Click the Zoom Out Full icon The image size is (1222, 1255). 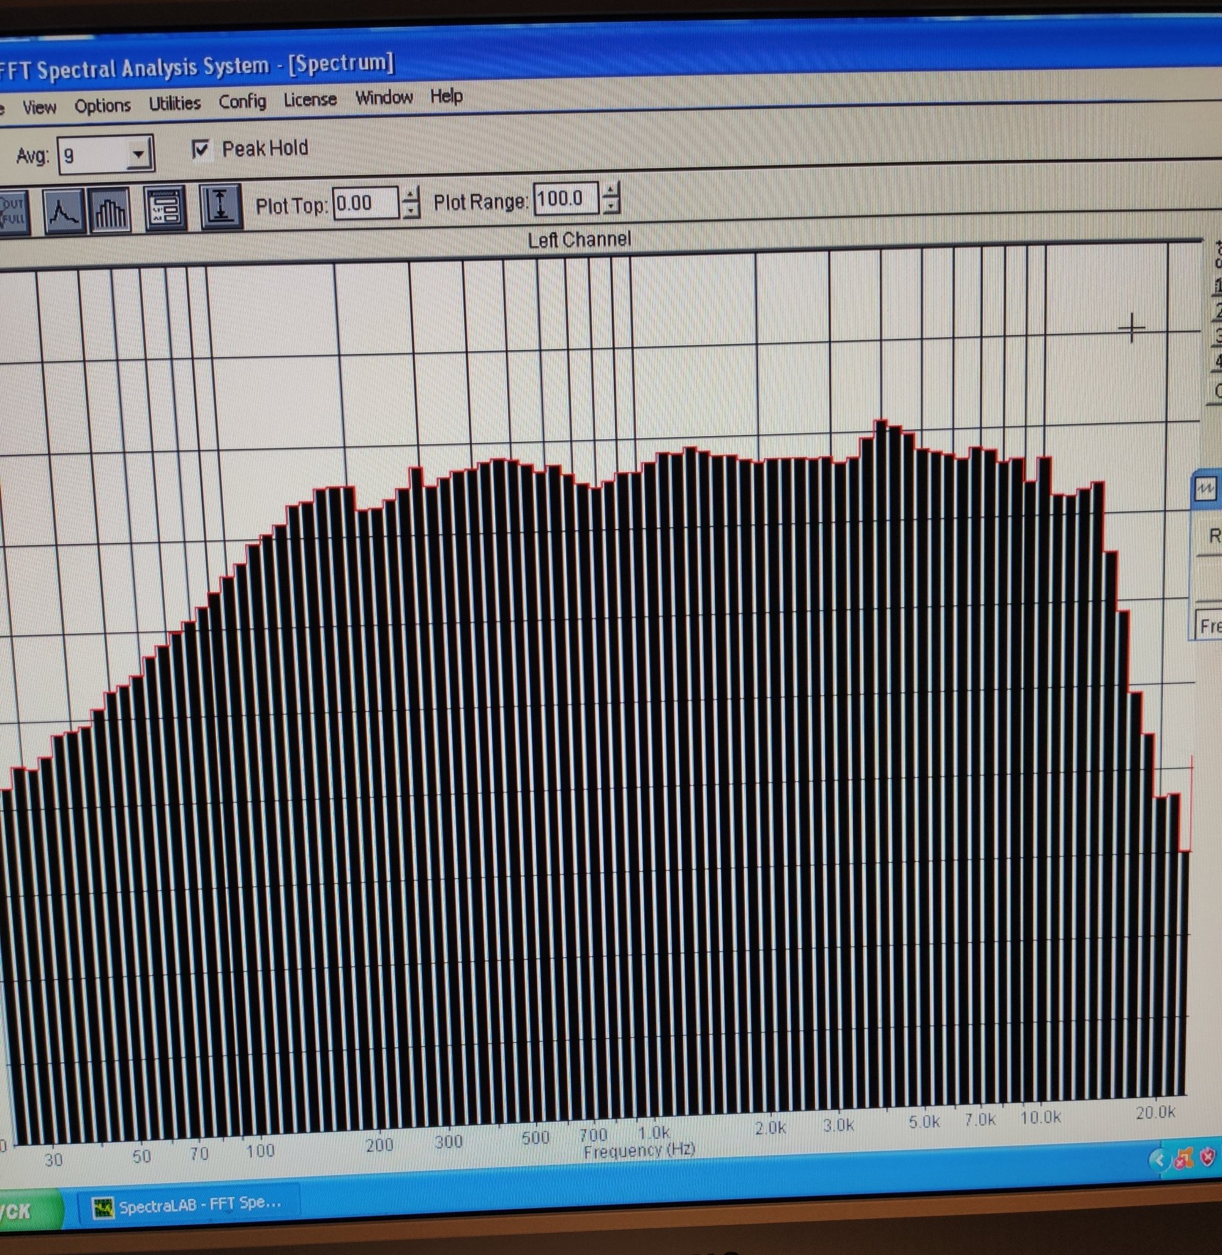(13, 213)
